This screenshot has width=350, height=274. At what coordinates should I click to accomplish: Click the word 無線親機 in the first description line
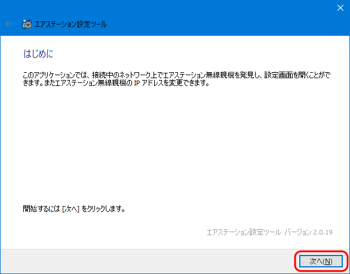click(220, 75)
